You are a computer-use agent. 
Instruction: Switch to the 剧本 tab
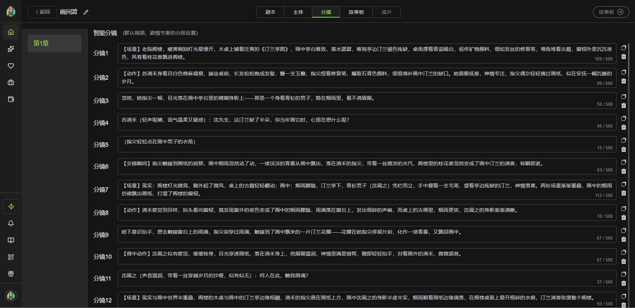270,12
